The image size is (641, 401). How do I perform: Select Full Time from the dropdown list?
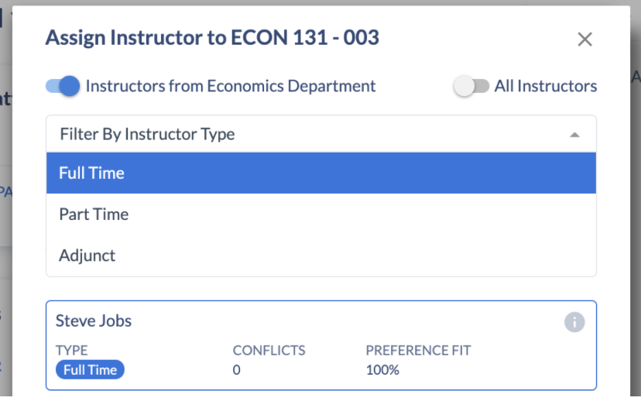320,173
